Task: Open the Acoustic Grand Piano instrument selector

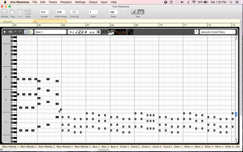Action: pos(218,32)
